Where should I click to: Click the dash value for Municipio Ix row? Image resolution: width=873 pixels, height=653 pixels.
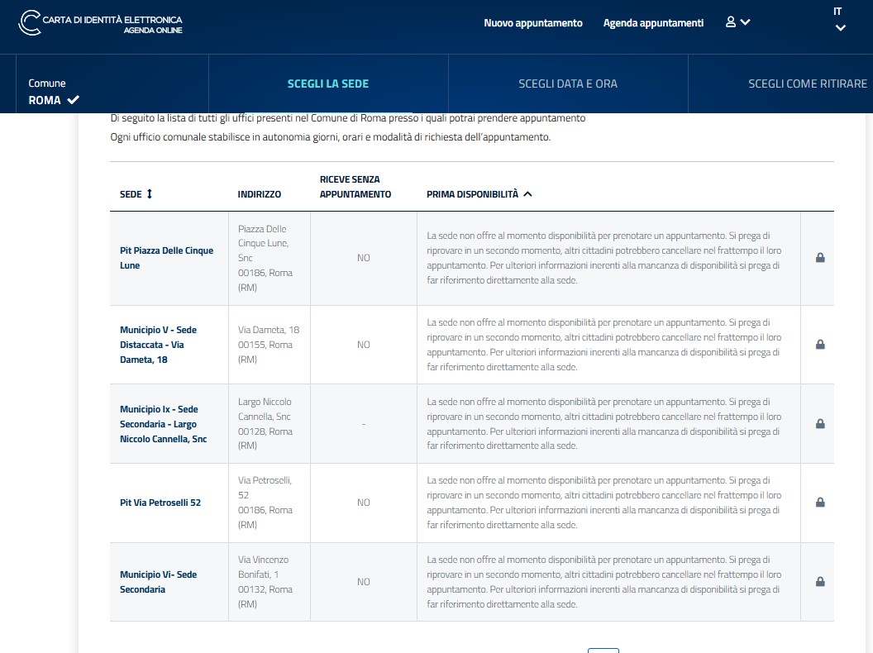point(364,424)
